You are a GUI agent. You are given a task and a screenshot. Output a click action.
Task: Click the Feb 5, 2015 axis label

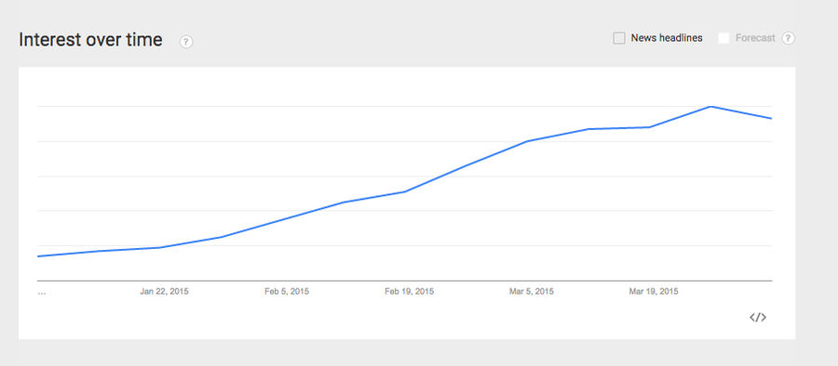287,292
